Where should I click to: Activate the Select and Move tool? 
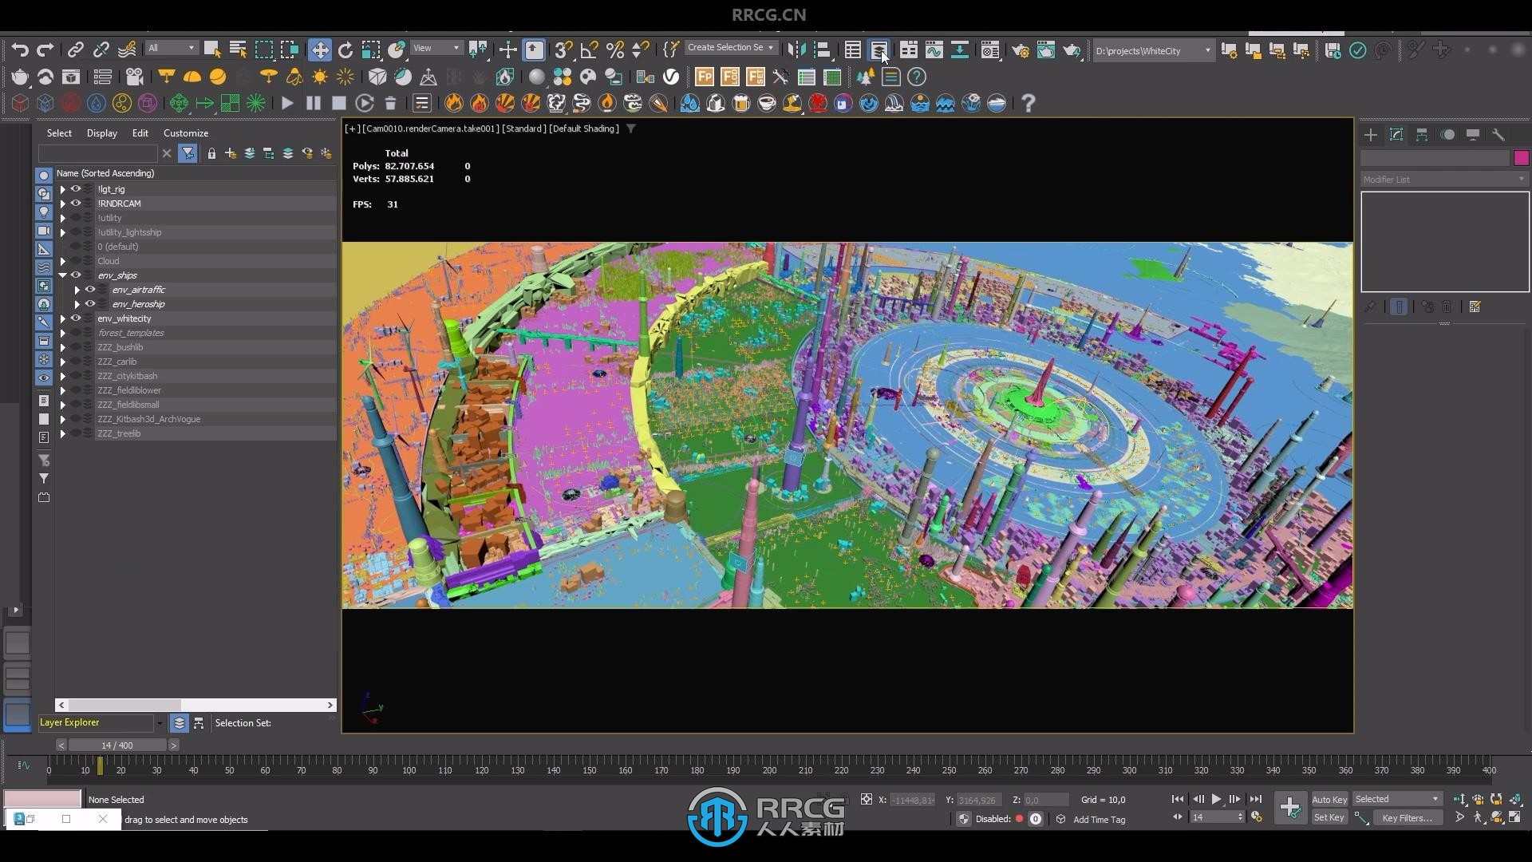click(x=320, y=49)
